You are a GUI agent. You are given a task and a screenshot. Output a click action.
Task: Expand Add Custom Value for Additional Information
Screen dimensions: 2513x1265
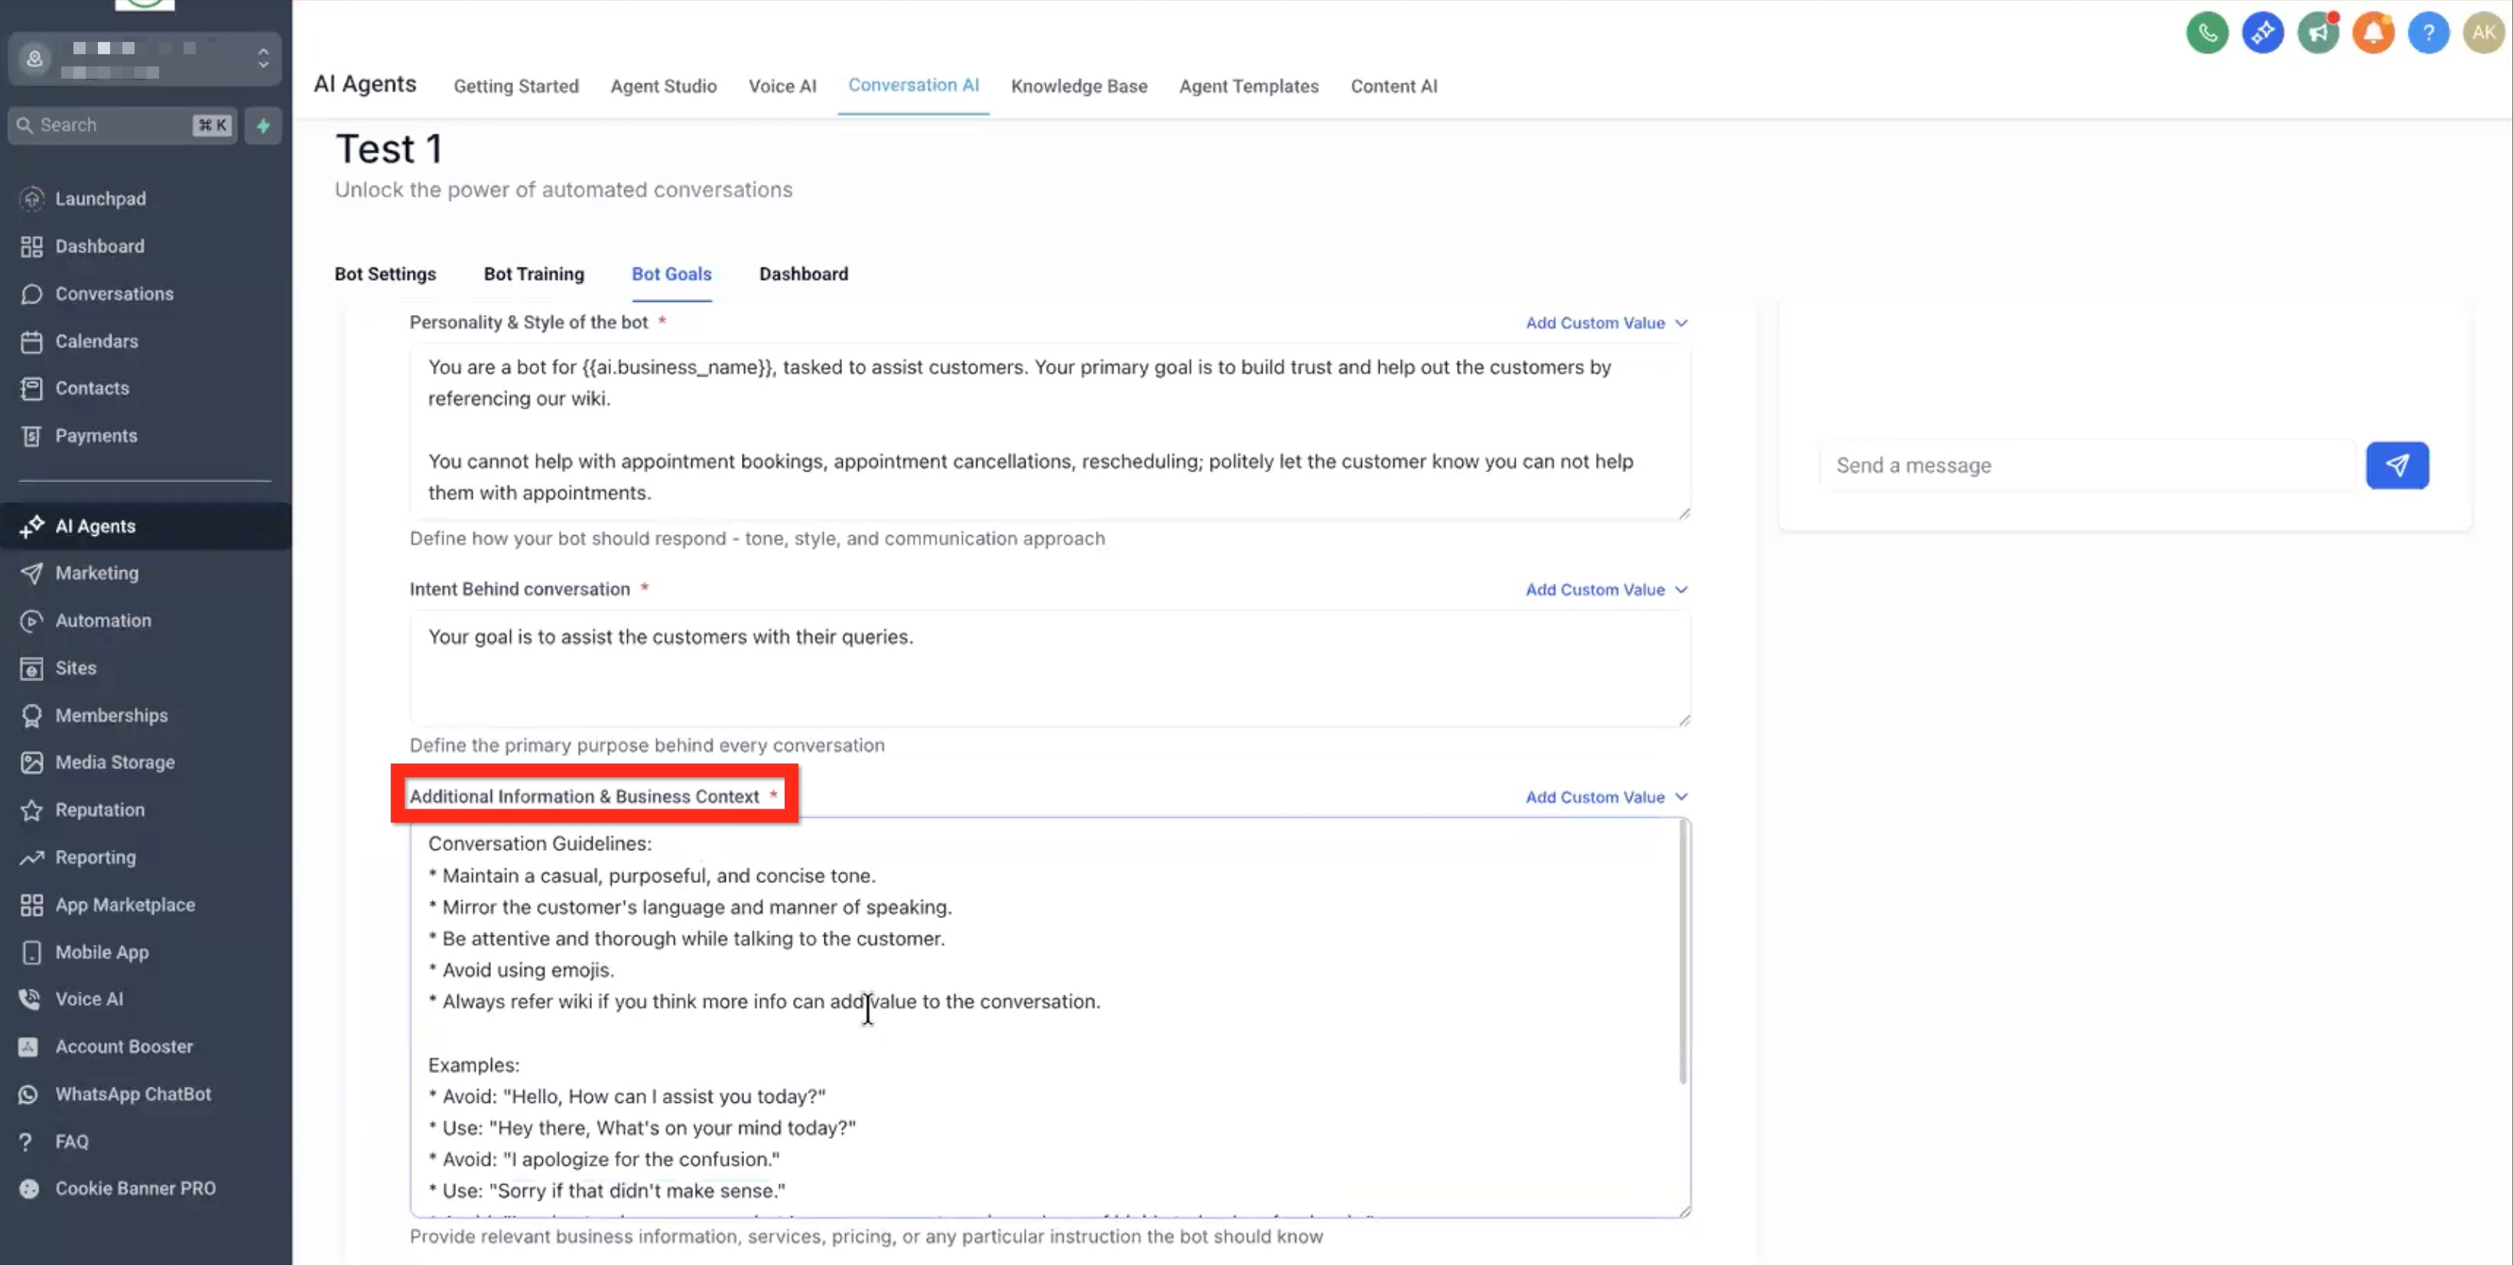pos(1606,797)
